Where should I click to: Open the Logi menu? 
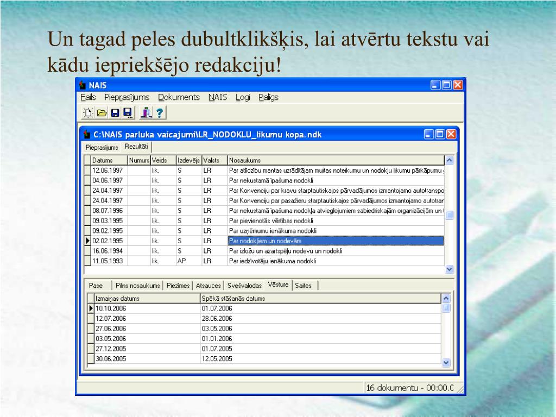click(x=243, y=97)
